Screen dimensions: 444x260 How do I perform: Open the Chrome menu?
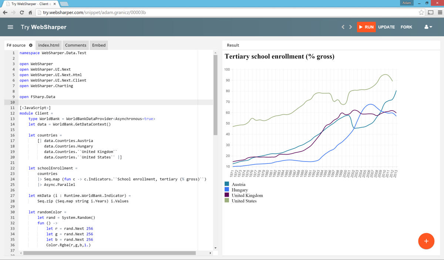coord(440,13)
